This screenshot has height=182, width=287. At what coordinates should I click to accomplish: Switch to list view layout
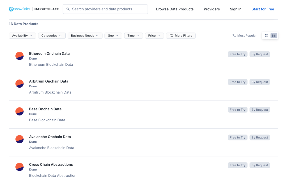tap(274, 36)
